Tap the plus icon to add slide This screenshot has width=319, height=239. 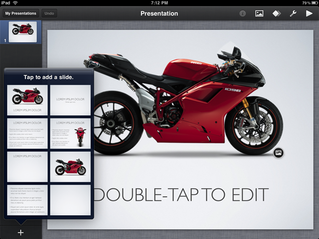click(x=20, y=233)
